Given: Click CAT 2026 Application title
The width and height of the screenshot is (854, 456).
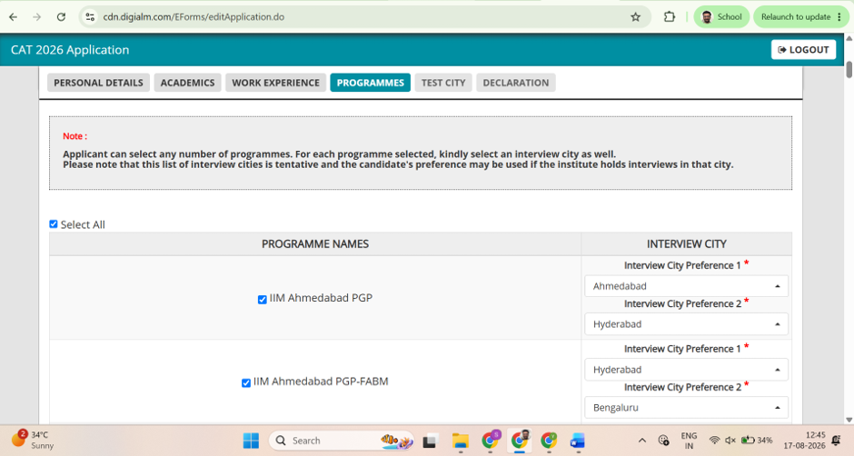Looking at the screenshot, I should click(70, 50).
